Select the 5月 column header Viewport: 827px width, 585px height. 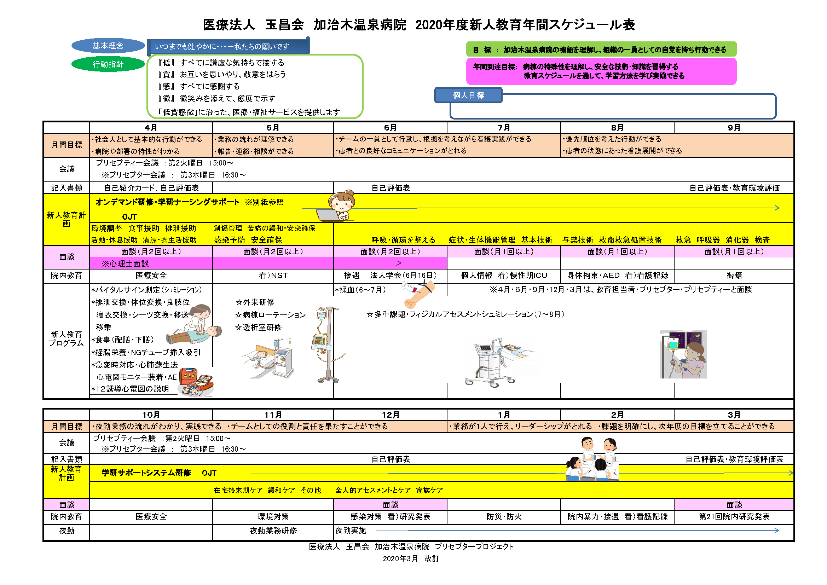point(273,128)
